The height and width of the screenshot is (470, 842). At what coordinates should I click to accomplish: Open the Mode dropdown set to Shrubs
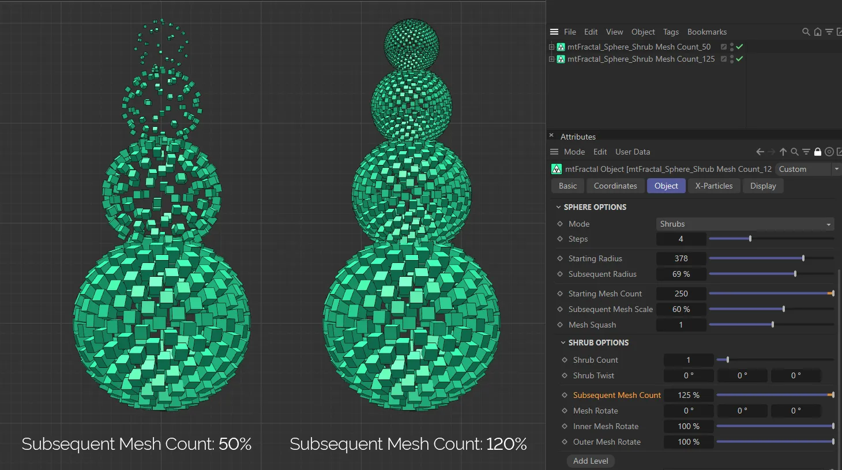pos(745,224)
